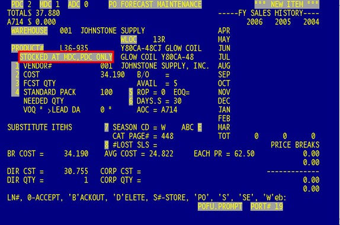Click the ADC highlighted label
Image resolution: width=340 pixels, height=225 pixels.
pyautogui.click(x=74, y=4)
